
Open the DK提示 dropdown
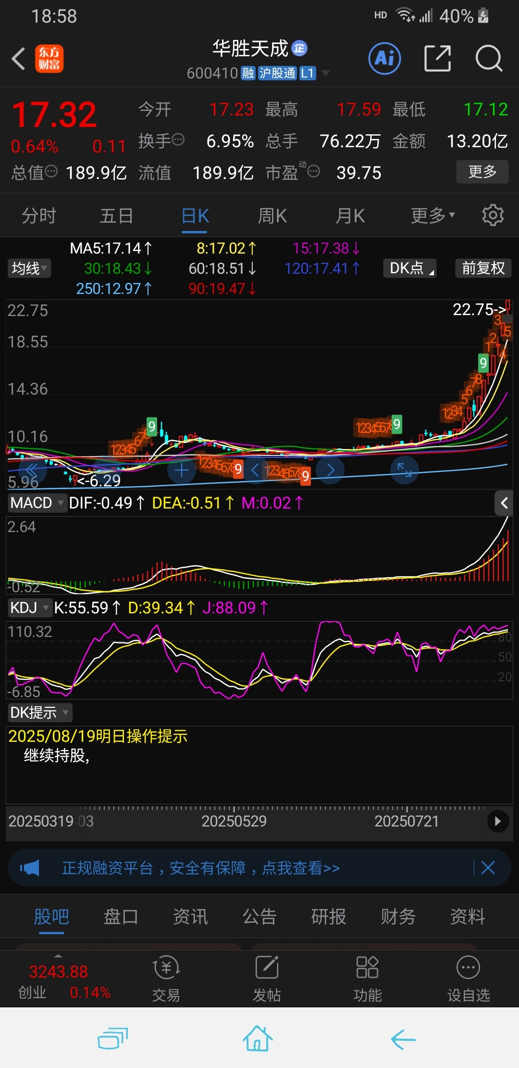[x=40, y=712]
